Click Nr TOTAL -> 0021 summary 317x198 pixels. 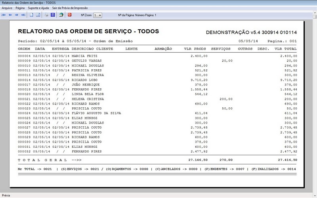click(35, 169)
